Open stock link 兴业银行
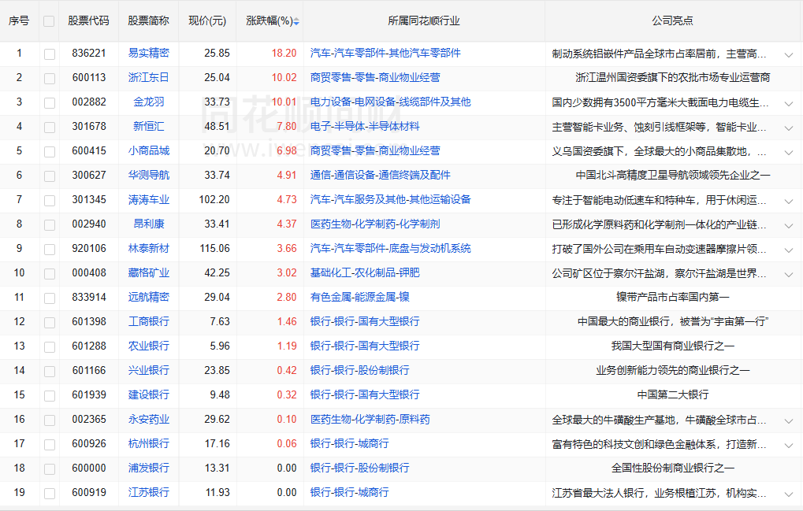This screenshot has width=803, height=511. 148,370
